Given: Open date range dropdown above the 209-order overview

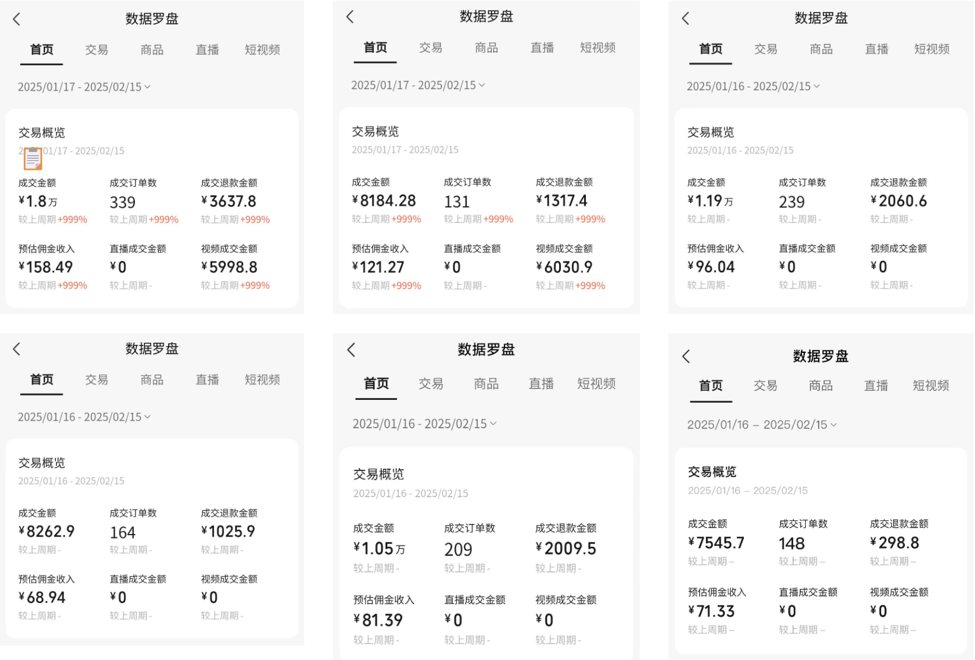Looking at the screenshot, I should tap(424, 424).
